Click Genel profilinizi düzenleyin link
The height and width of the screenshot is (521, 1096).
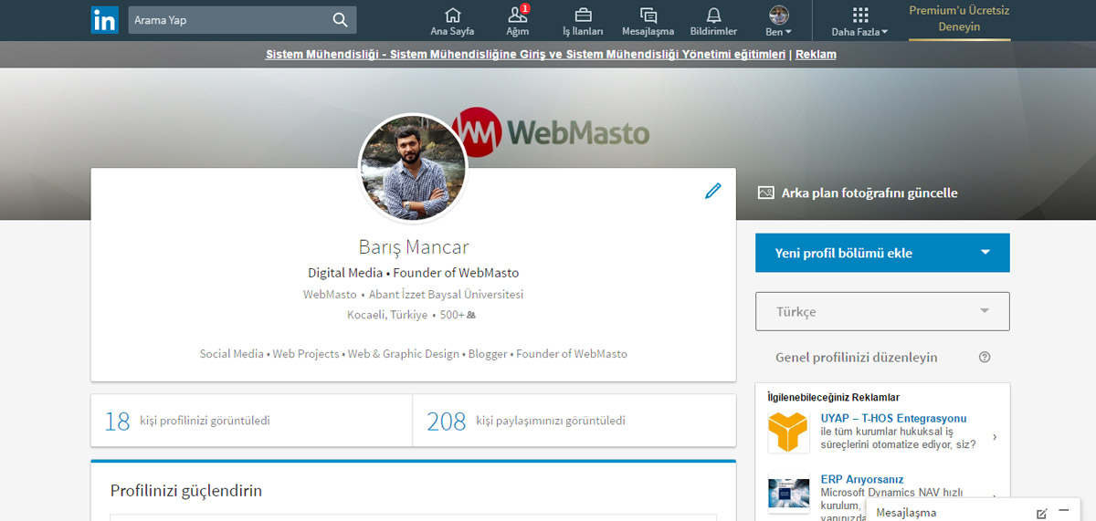(x=857, y=358)
